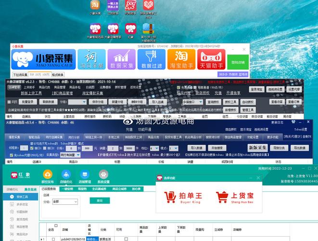Toggle 接口1 checkbox in 大象智能选品
The height and width of the screenshot is (241, 318).
point(32,148)
